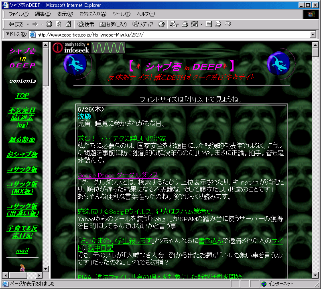Click the Refresh page icon
Viewport: 321px width, 289px height.
[59, 24]
